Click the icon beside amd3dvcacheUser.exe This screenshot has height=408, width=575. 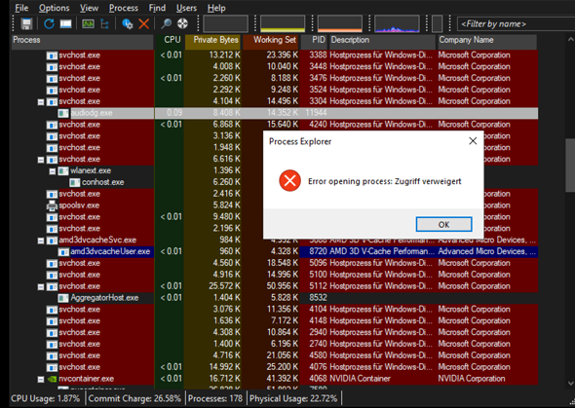pyautogui.click(x=63, y=251)
